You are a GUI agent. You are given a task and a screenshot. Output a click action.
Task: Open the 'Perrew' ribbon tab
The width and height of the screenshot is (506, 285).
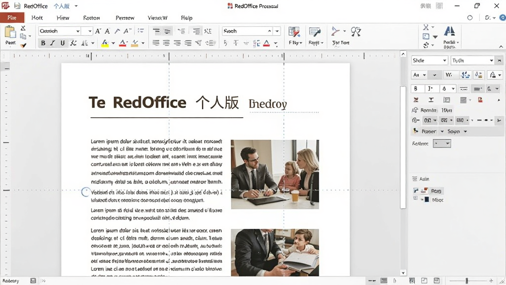tap(125, 18)
